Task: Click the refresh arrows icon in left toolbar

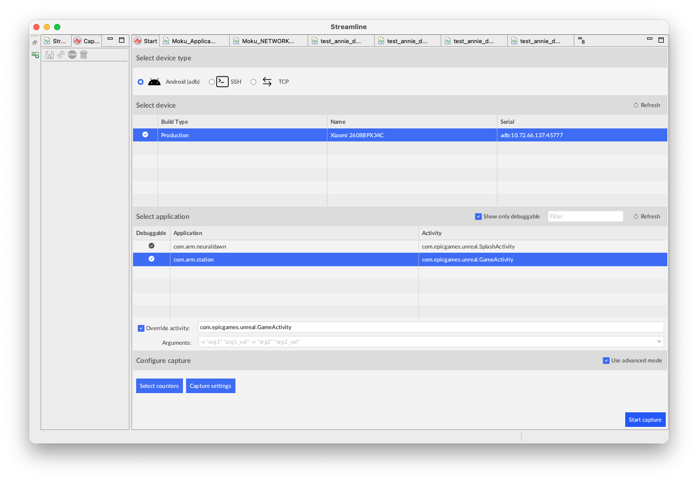Action: point(61,55)
